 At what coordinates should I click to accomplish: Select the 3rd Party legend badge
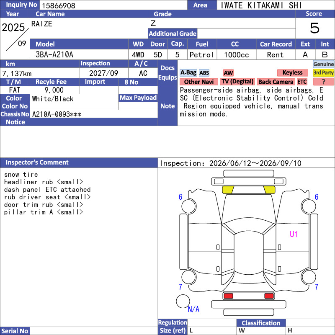323,72
